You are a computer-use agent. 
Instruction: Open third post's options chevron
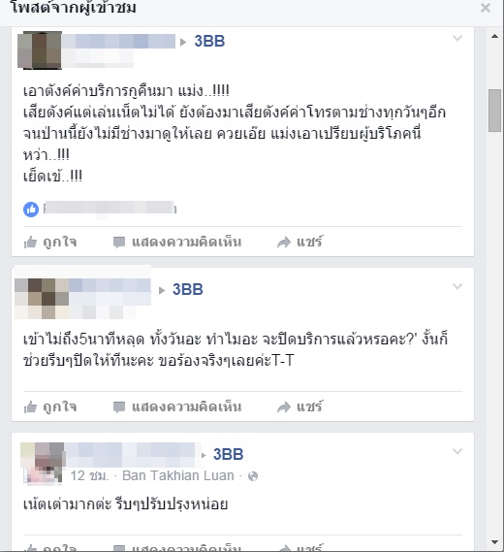[x=457, y=451]
